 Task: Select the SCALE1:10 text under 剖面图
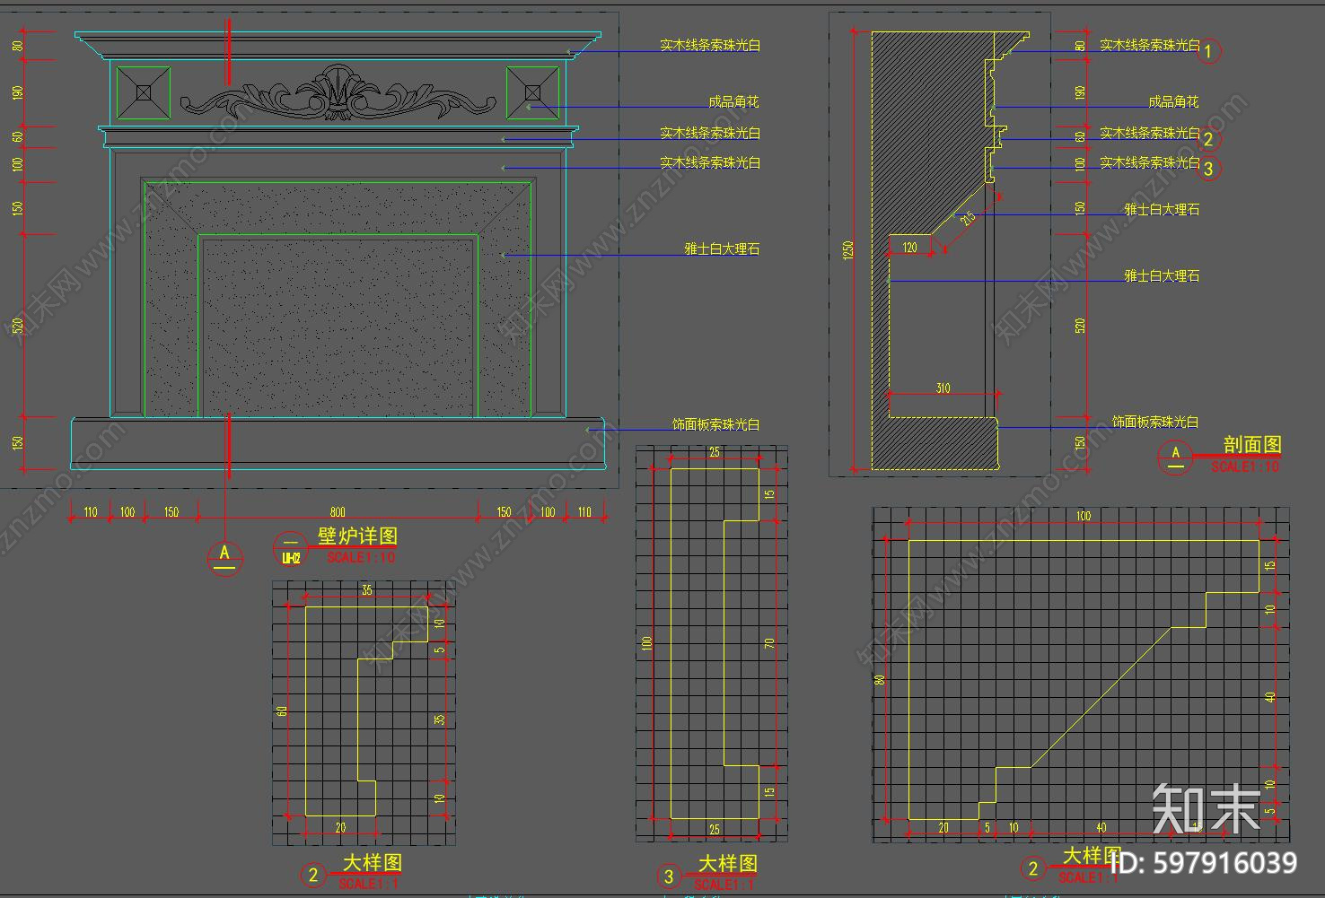[1245, 466]
